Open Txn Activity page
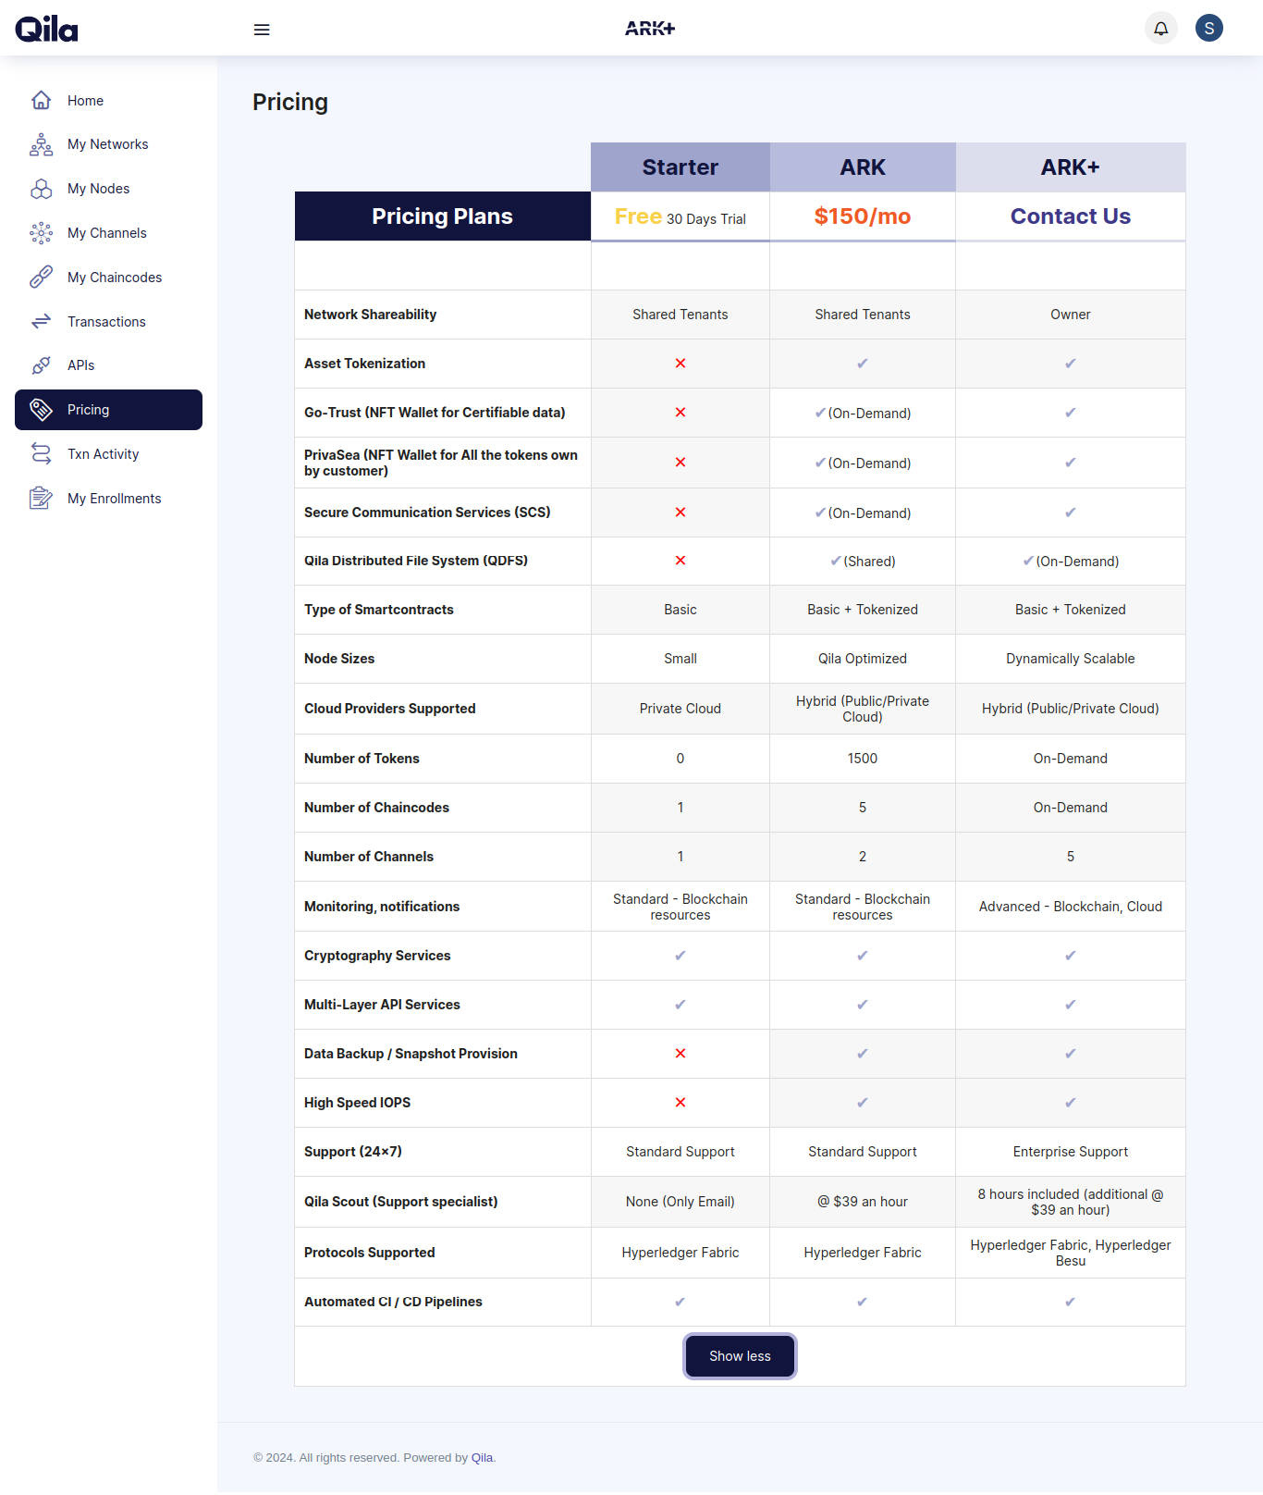The width and height of the screenshot is (1263, 1495). 108,454
